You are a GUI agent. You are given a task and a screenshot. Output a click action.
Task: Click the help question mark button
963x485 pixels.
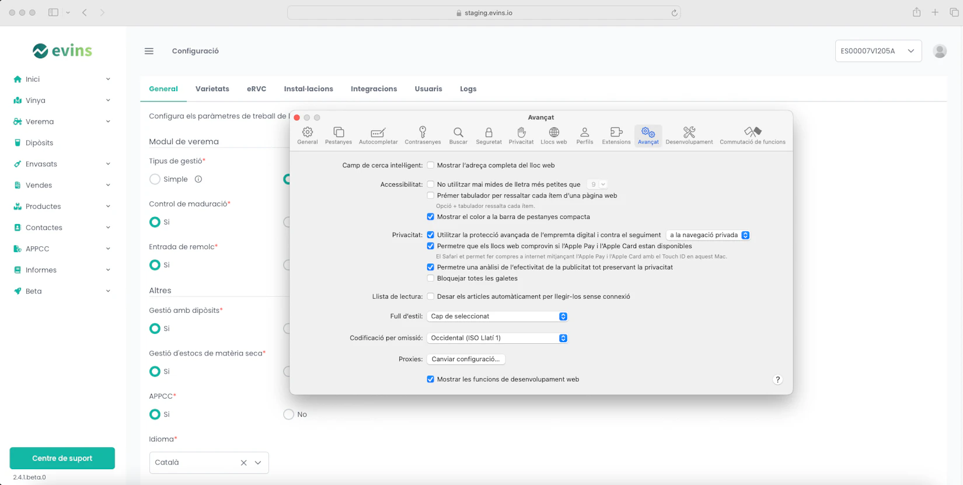coord(777,380)
